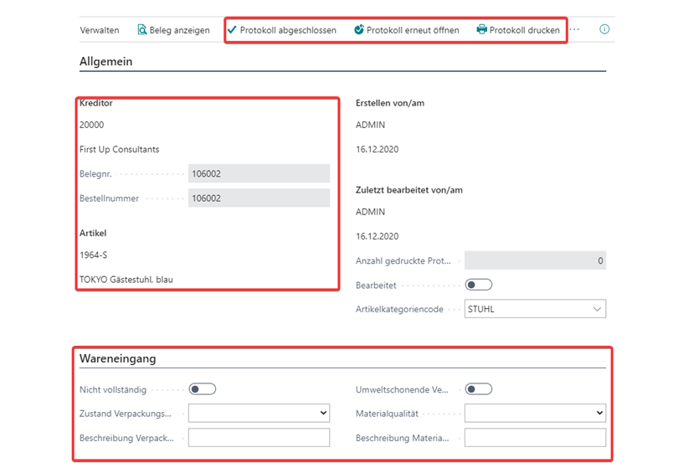The height and width of the screenshot is (468, 683).
Task: Toggle the Bearbeitet switch
Action: (x=479, y=285)
